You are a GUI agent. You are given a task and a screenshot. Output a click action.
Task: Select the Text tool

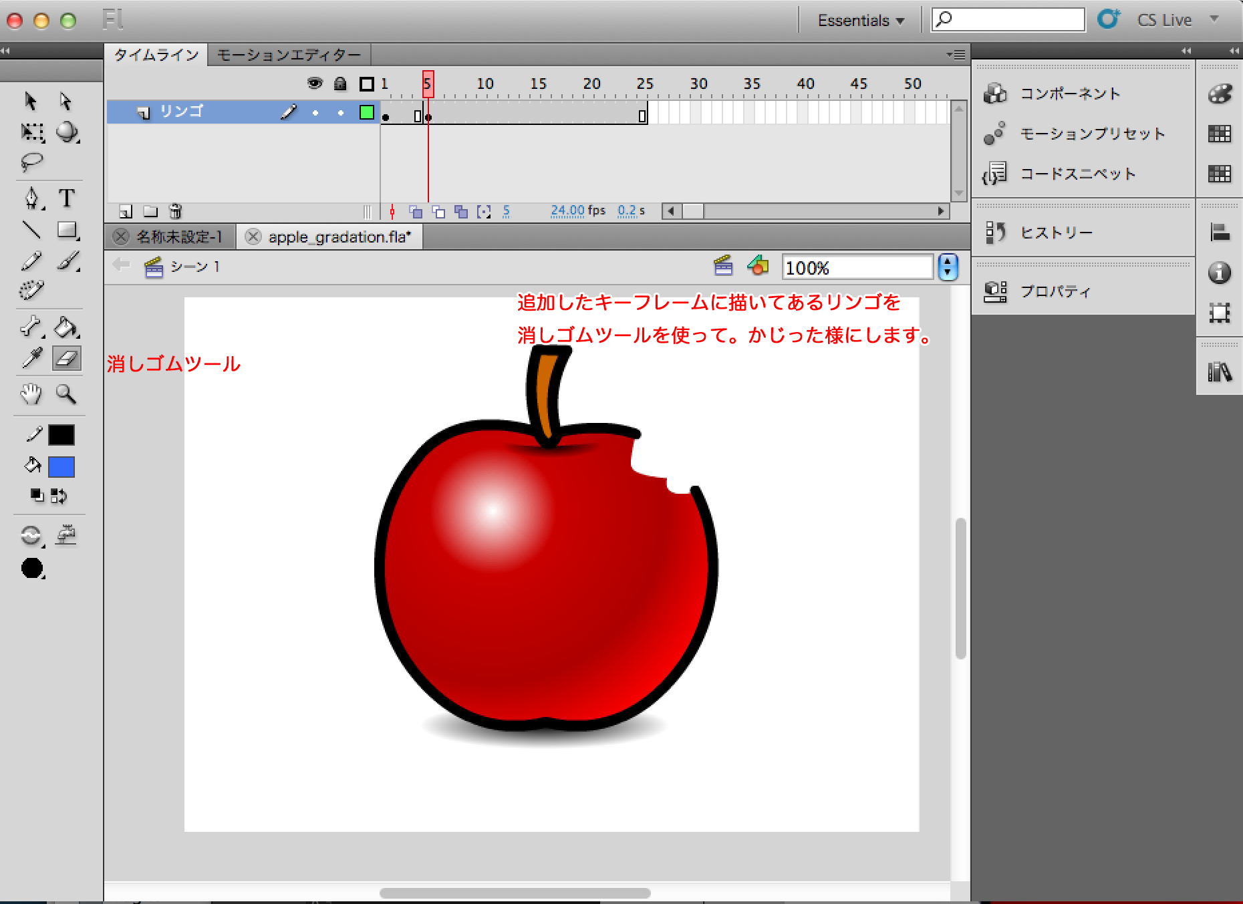[66, 198]
